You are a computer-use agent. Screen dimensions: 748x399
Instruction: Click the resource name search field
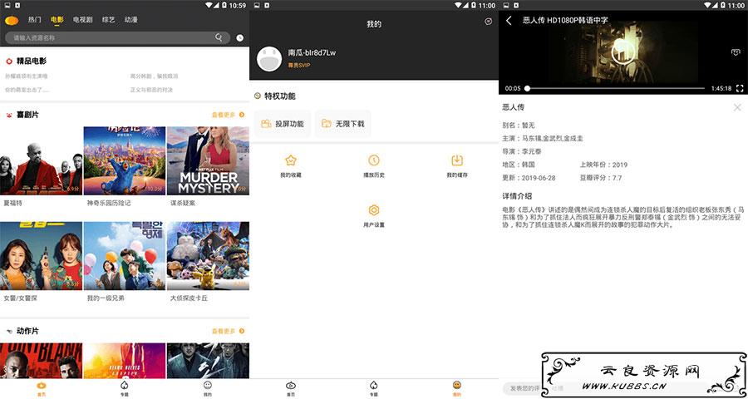(x=117, y=37)
